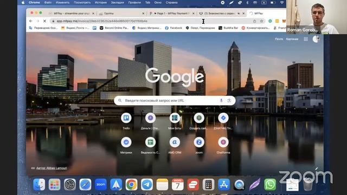Switch to the Знакомство с сервисом tab

click(221, 14)
